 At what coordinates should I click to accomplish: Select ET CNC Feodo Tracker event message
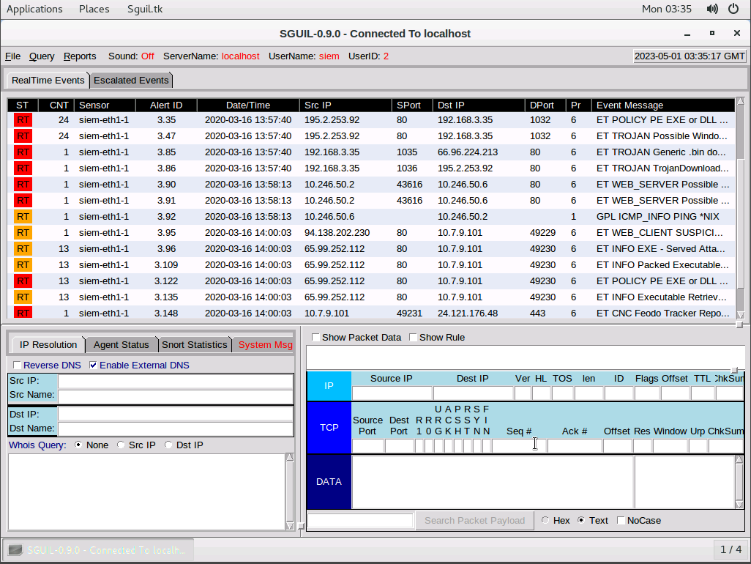tap(662, 313)
